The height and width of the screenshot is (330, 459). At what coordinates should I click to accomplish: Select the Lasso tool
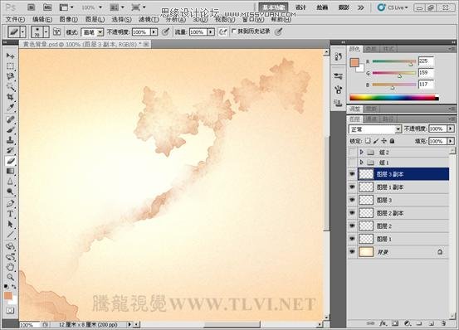10,76
